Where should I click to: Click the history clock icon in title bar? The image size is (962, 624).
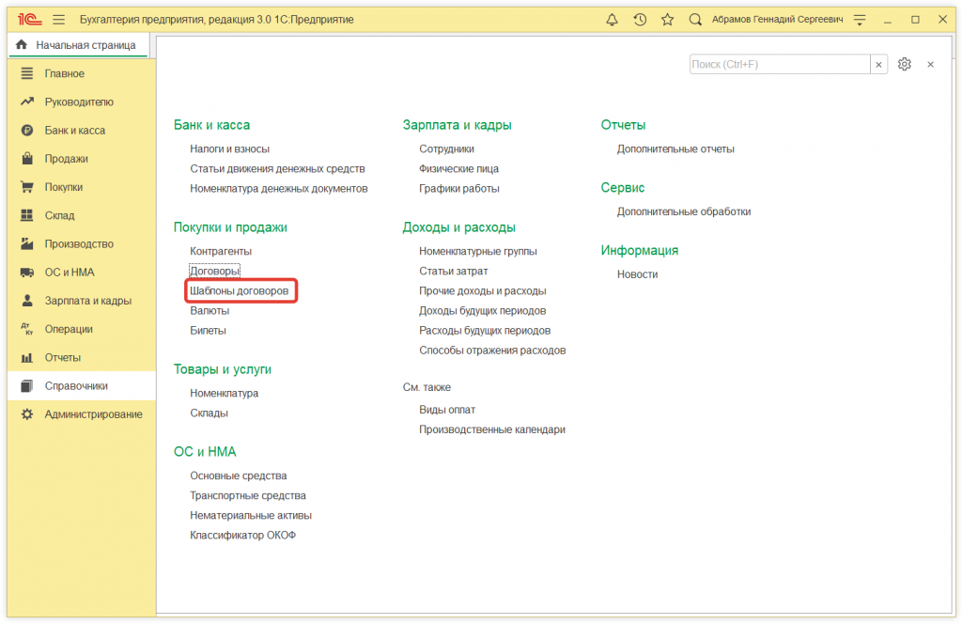coord(640,19)
